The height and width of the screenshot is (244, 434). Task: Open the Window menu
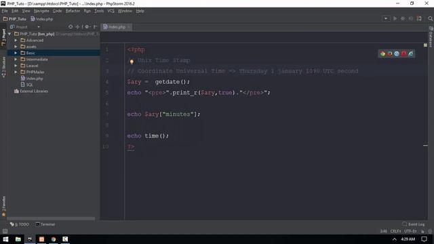click(125, 11)
